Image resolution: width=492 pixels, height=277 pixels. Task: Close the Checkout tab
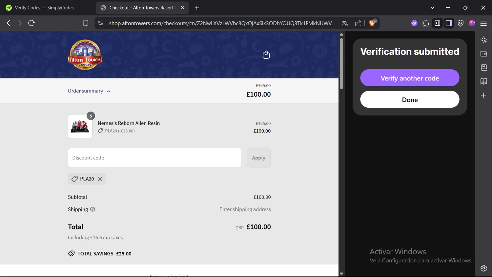(x=183, y=8)
